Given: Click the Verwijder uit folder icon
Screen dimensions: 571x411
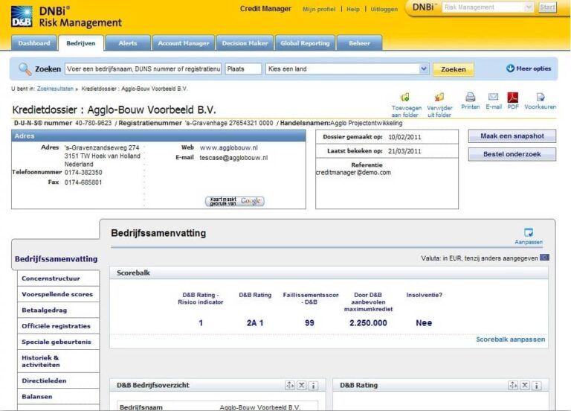Looking at the screenshot, I should (x=439, y=97).
